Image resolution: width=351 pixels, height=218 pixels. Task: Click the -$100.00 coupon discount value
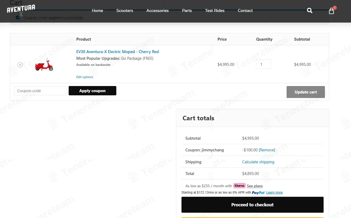pyautogui.click(x=250, y=150)
